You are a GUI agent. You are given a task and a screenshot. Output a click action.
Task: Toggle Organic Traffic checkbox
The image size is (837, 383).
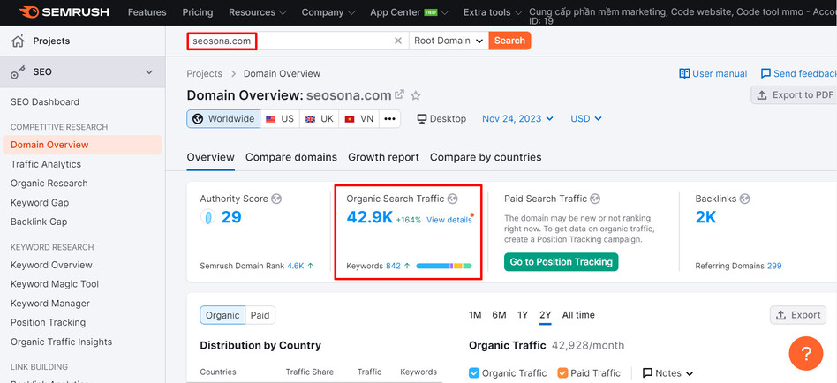[473, 373]
